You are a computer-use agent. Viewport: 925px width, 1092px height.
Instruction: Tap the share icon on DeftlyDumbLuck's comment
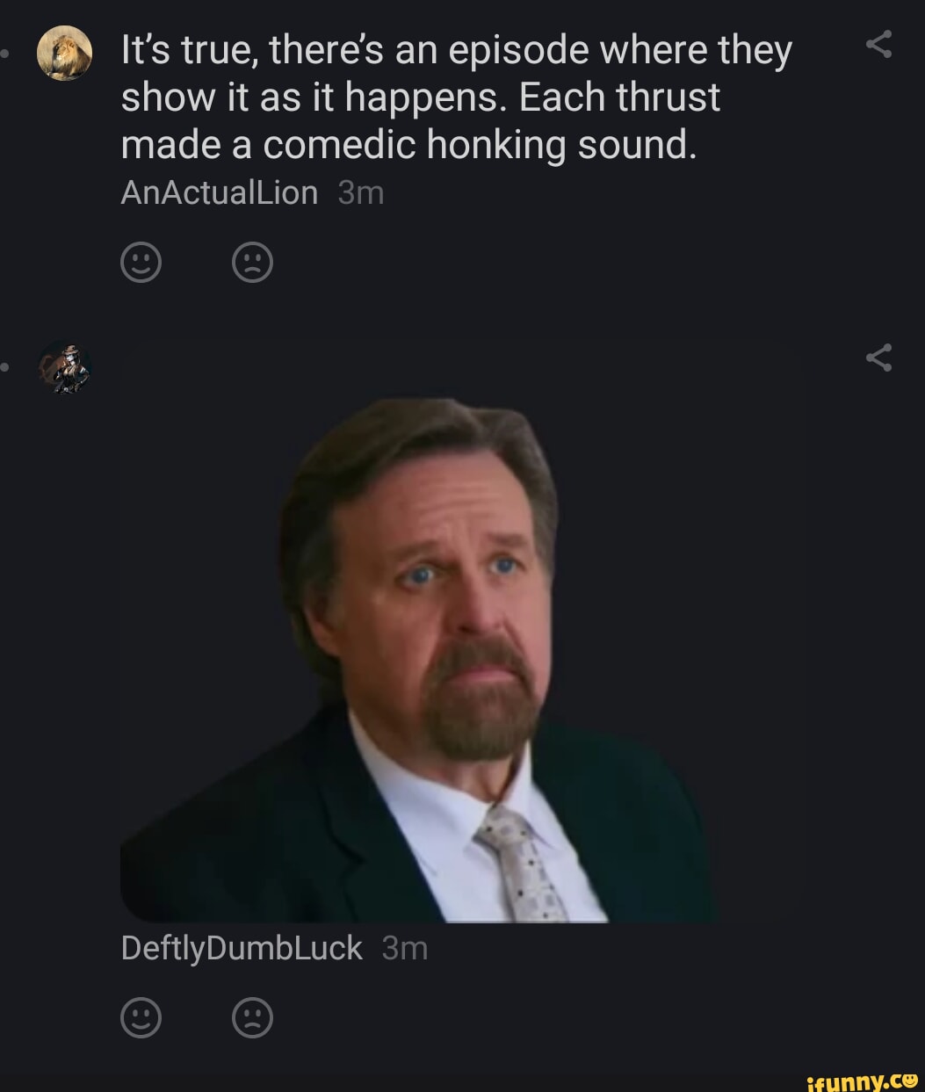[880, 358]
